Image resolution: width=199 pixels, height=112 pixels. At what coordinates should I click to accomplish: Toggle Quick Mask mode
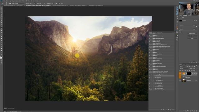(x=2, y=61)
